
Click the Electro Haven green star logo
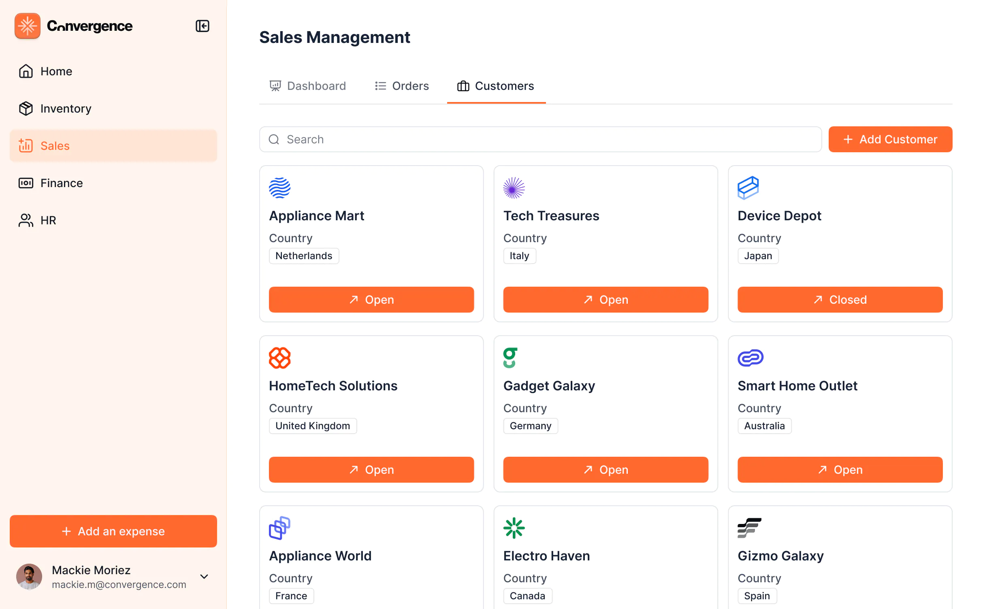[514, 528]
